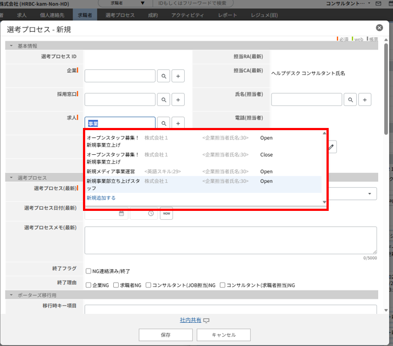Collapse the 基本情報 section
Viewport: 393px width, 346px height.
point(11,46)
